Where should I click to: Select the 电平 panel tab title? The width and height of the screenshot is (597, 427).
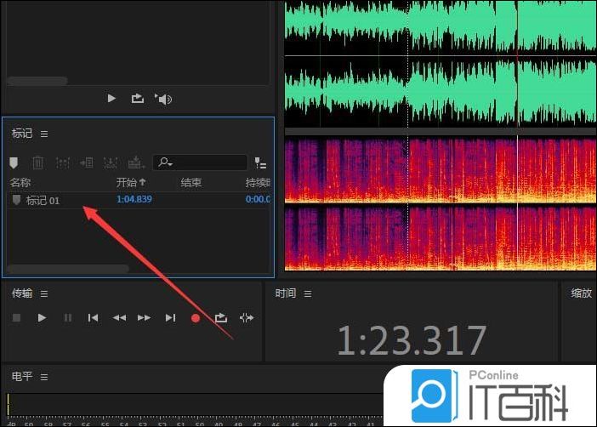click(22, 376)
